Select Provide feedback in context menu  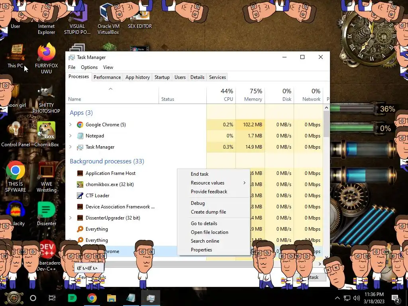click(214, 192)
